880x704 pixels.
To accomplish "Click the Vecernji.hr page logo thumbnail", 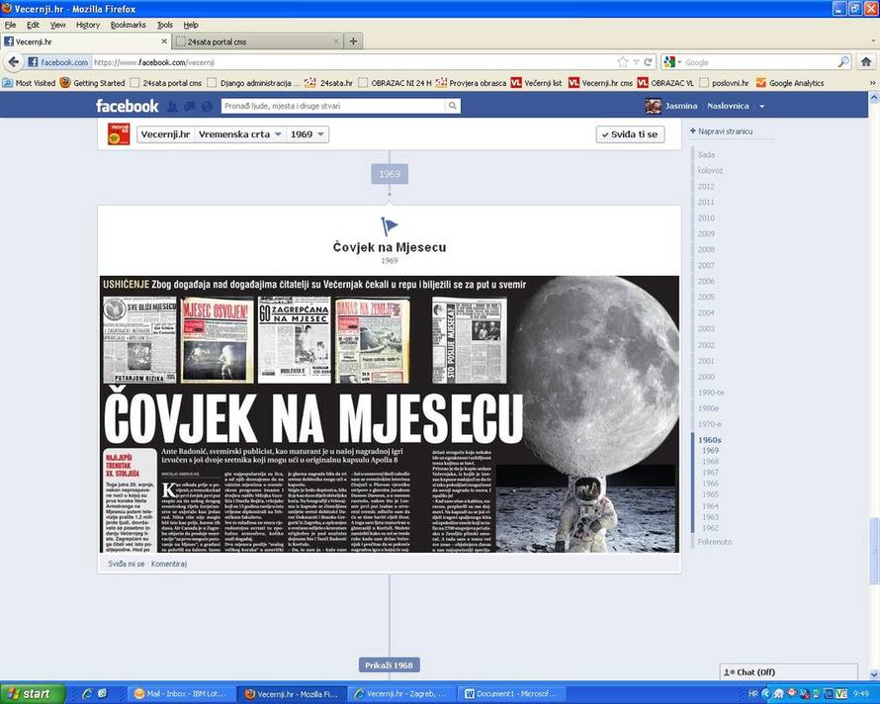I will pos(119,134).
